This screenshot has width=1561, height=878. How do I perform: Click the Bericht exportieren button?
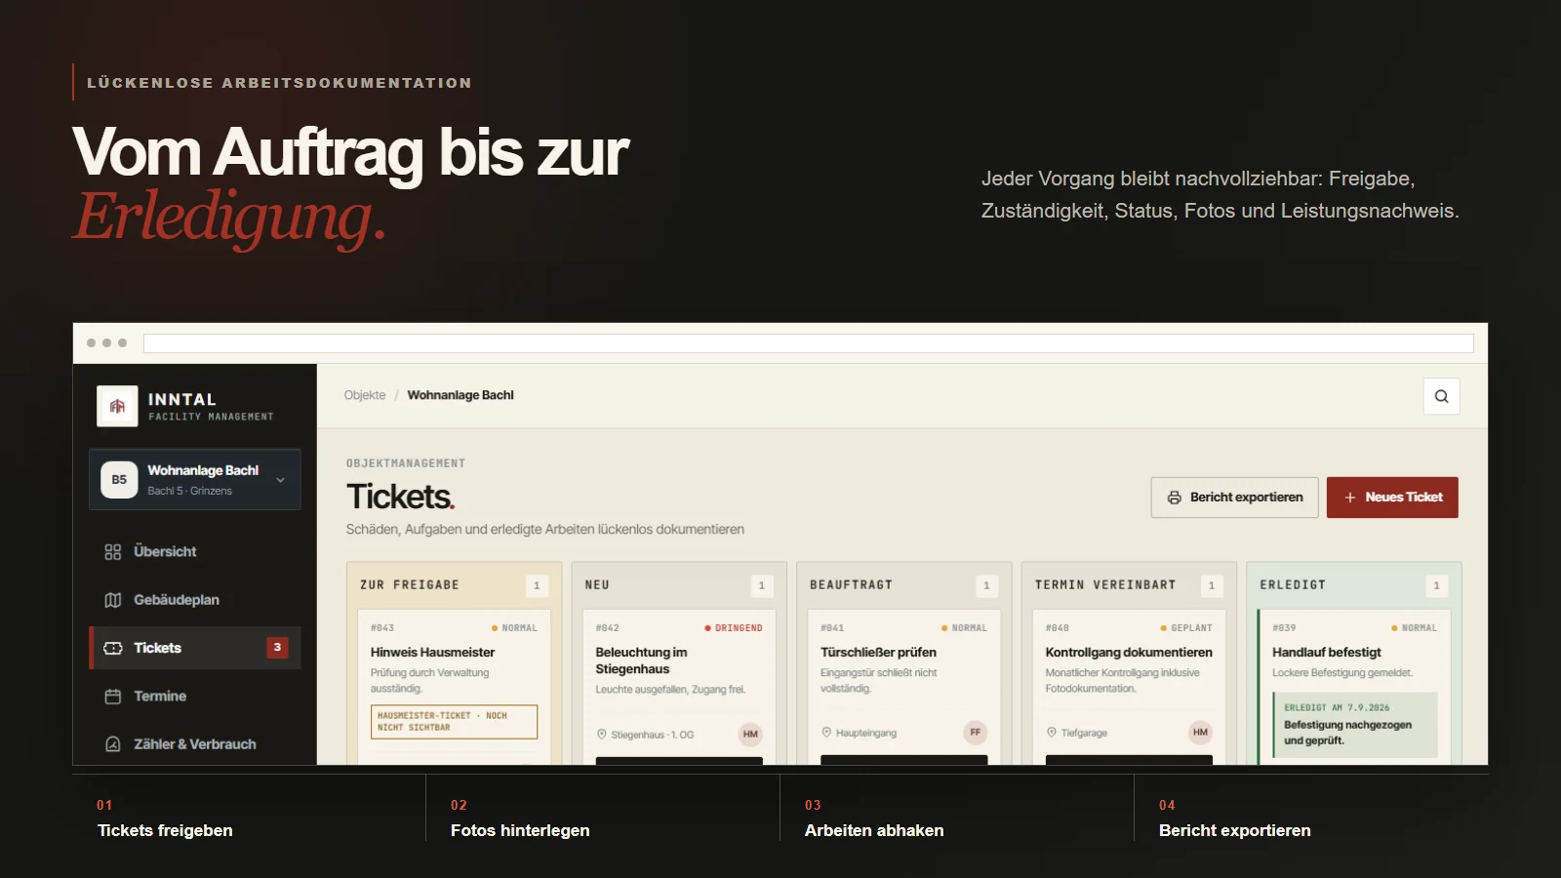pos(1235,498)
